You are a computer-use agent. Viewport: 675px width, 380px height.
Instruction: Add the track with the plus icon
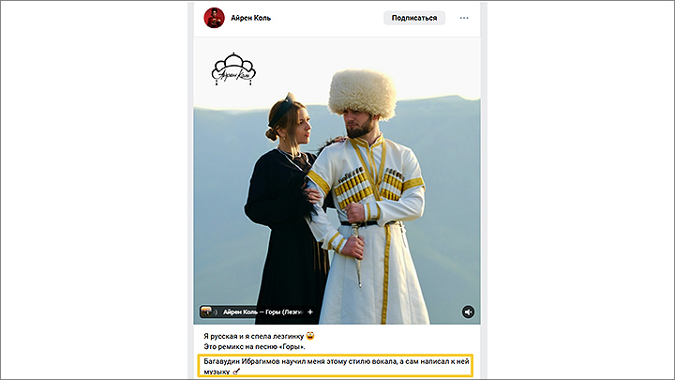pos(310,312)
